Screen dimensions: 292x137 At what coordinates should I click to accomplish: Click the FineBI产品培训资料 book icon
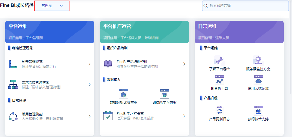tap(108, 64)
